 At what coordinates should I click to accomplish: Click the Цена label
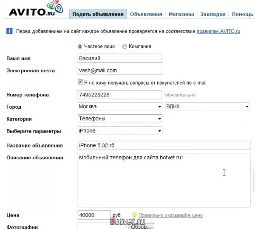coord(13,215)
